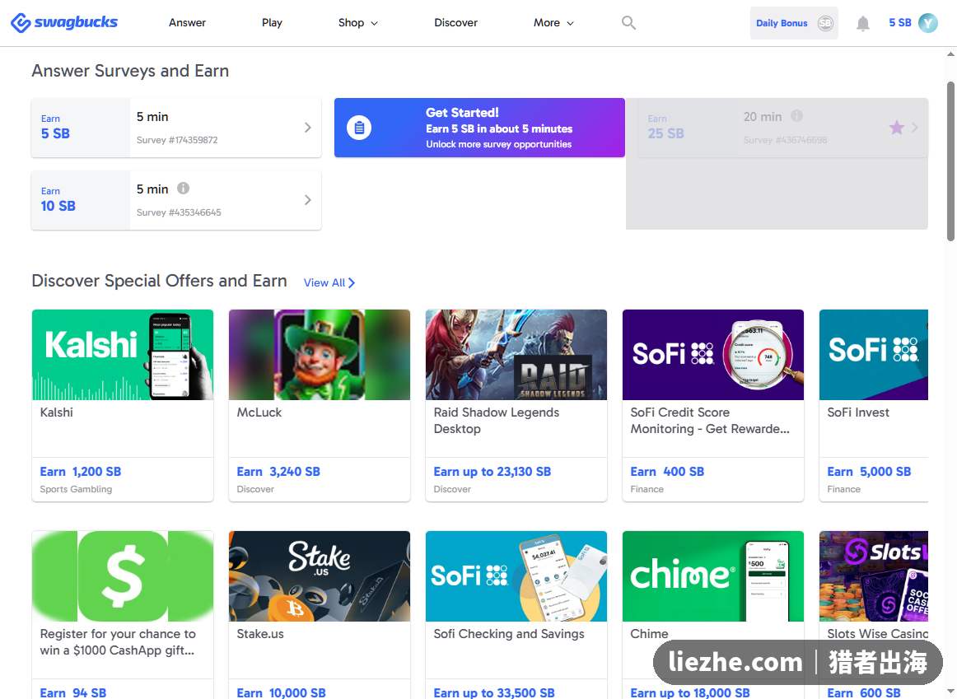Screen dimensions: 957x699
Task: Open the 5 SB survey arrow chevron
Action: tap(308, 128)
